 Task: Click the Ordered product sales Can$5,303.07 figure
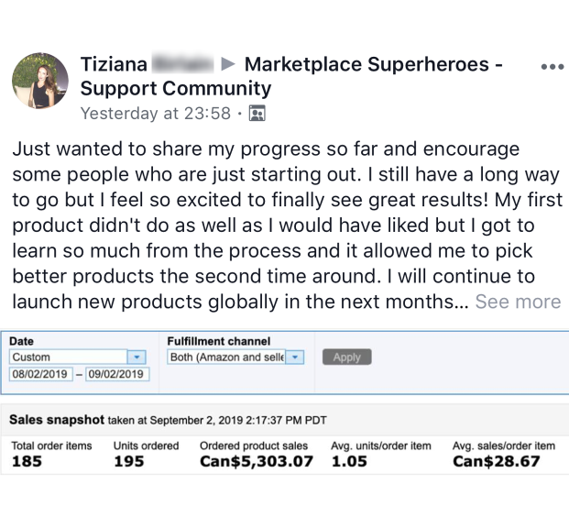coord(257,462)
